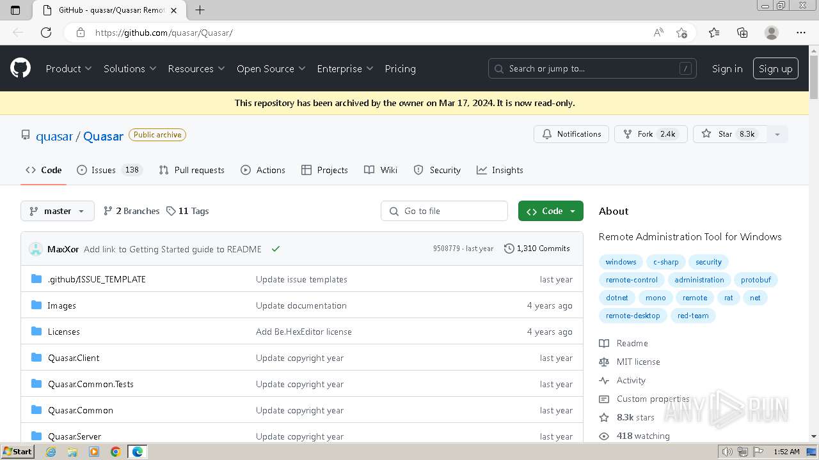819x460 pixels.
Task: Select the Code tab
Action: coord(44,170)
